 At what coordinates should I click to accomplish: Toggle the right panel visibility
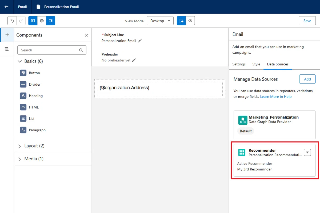click(51, 20)
